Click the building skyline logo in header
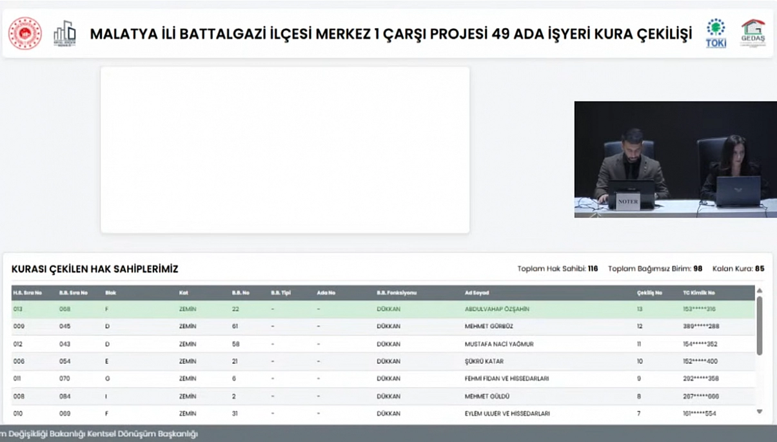This screenshot has width=777, height=442. click(64, 34)
